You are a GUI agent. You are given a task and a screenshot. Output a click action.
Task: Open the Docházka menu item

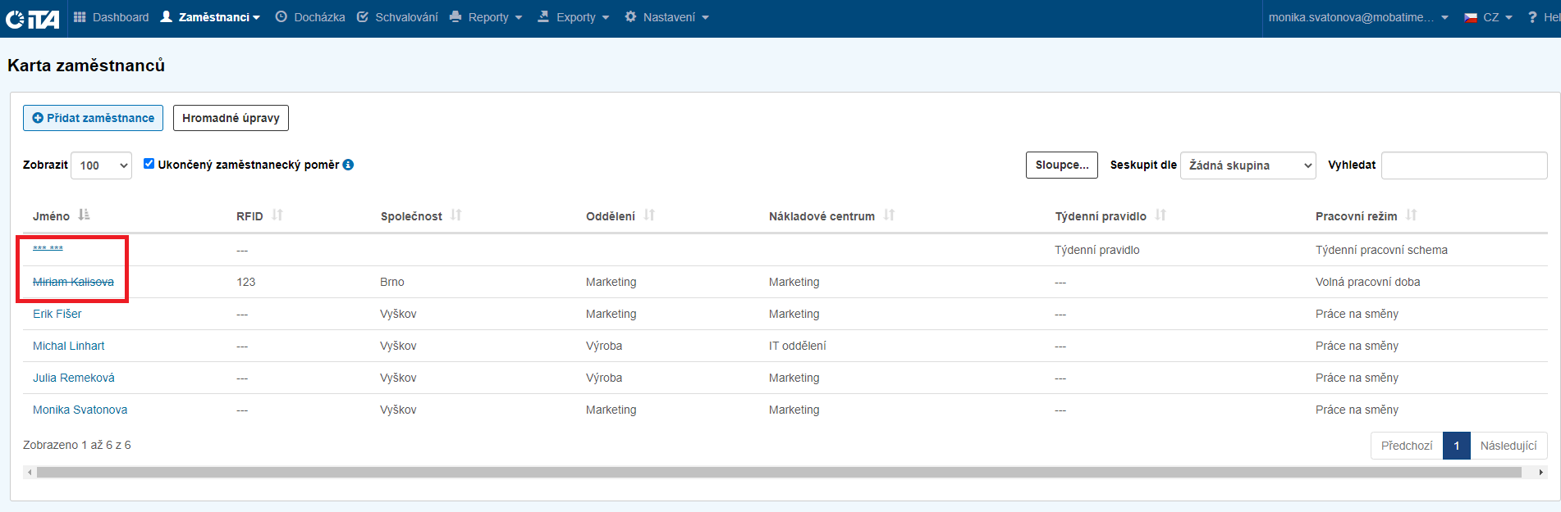[x=310, y=17]
